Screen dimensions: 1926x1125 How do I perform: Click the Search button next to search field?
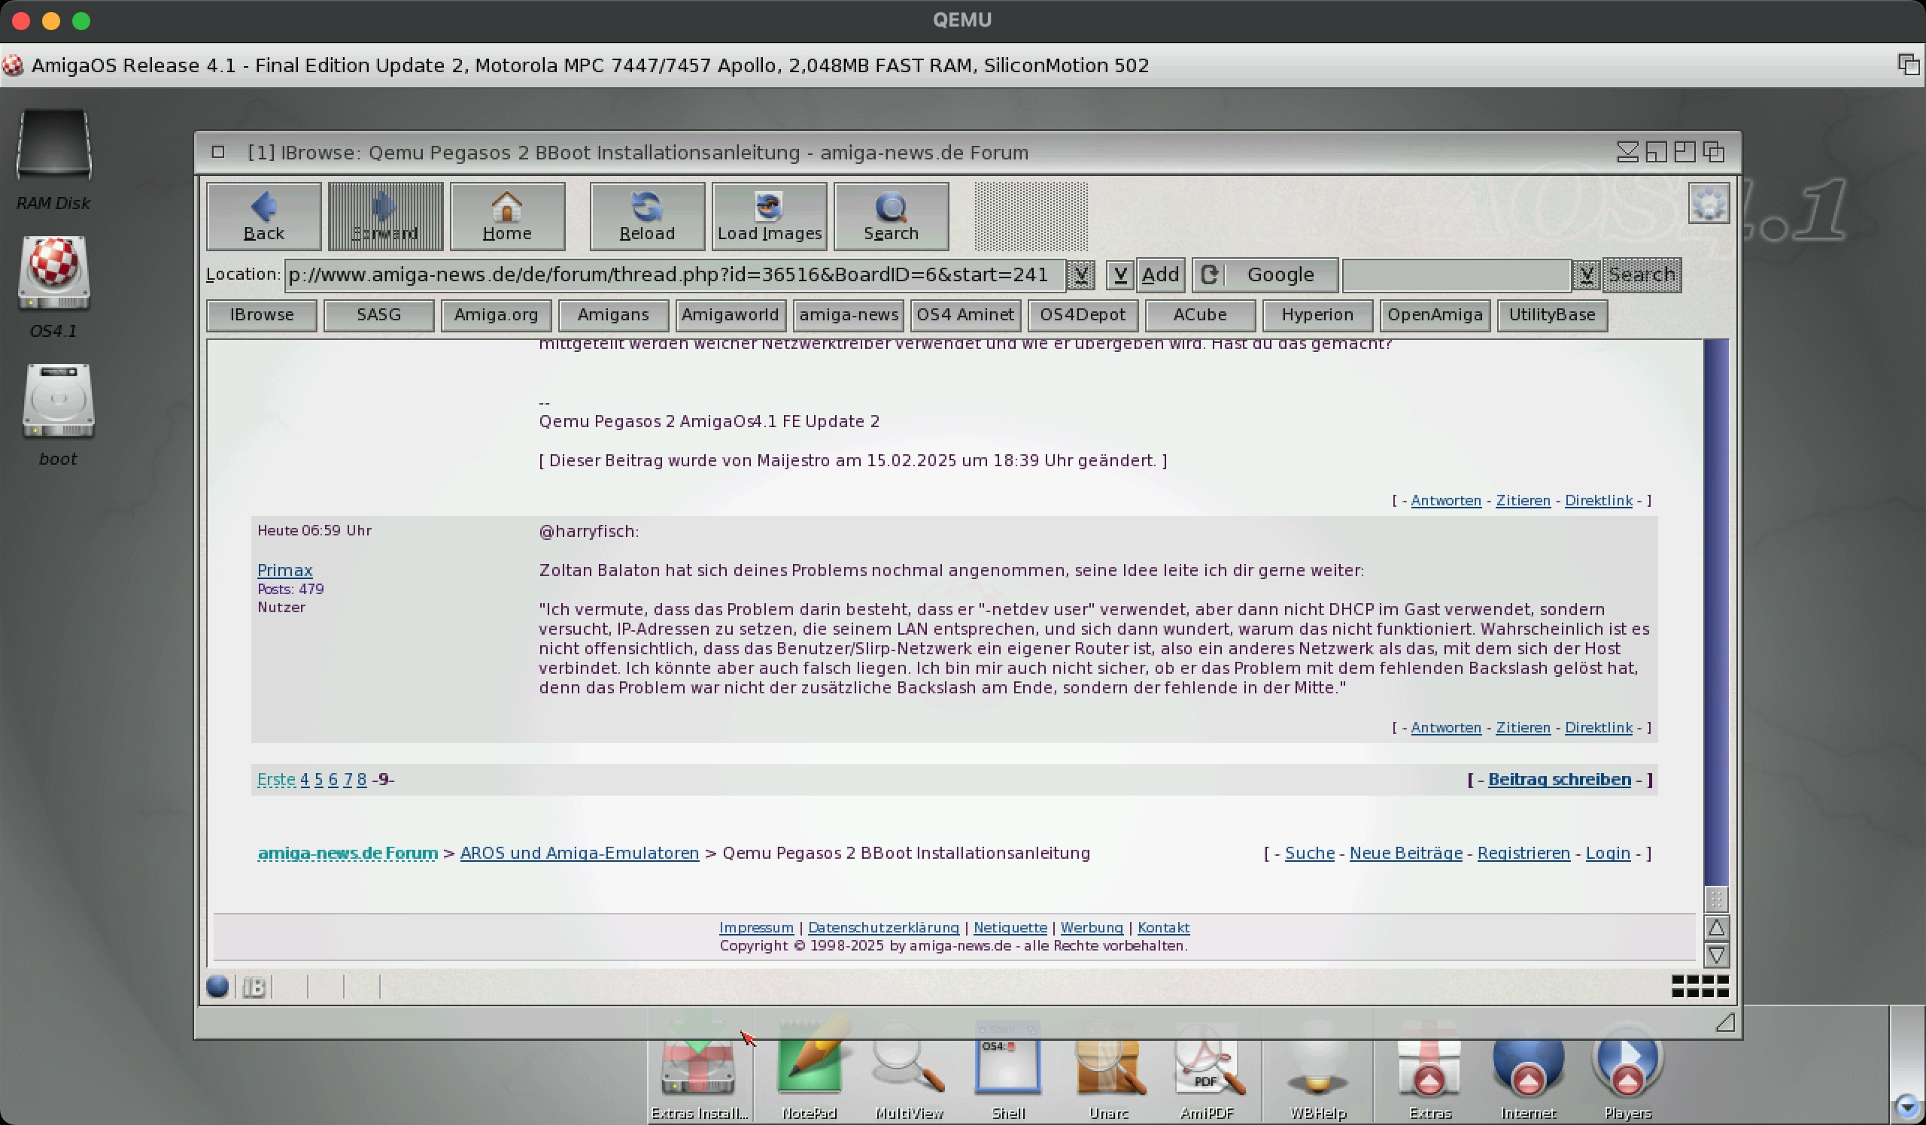coord(1642,275)
